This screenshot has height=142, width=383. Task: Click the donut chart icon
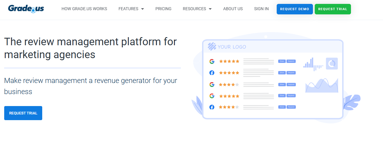(x=332, y=64)
